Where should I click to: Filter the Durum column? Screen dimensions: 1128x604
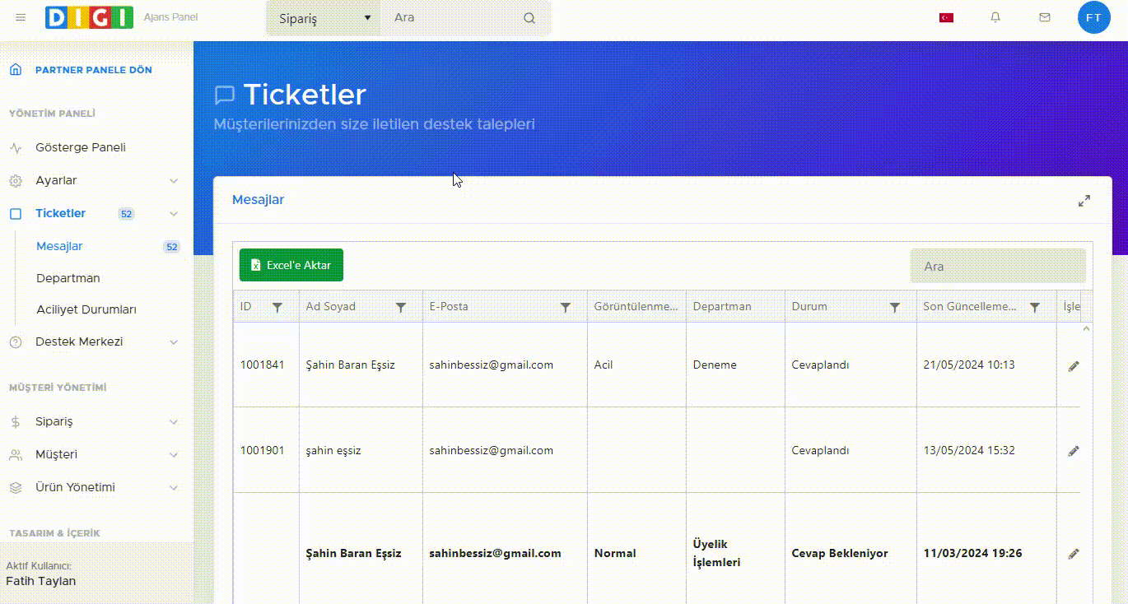point(895,308)
